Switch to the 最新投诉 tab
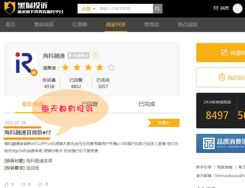The height and width of the screenshot is (188, 245). pyautogui.click(x=33, y=104)
